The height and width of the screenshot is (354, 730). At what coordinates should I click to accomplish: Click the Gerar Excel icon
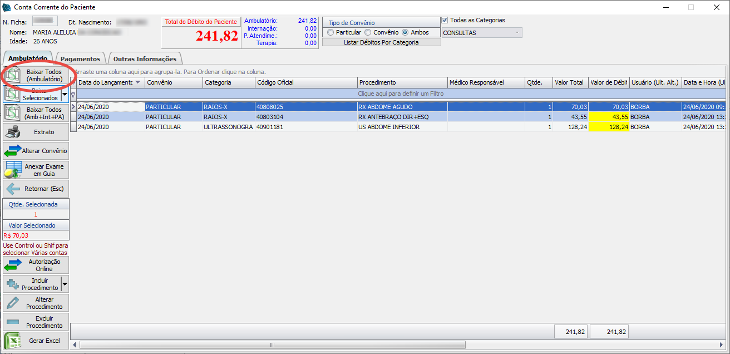pyautogui.click(x=13, y=341)
